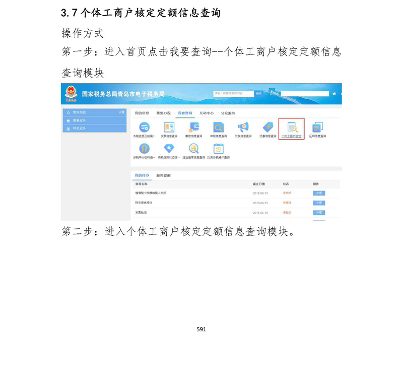The width and height of the screenshot is (403, 374).
Task: Open 发票信息查询 icon
Action: [169, 128]
